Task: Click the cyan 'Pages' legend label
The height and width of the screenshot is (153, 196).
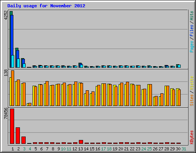Action: (192, 47)
